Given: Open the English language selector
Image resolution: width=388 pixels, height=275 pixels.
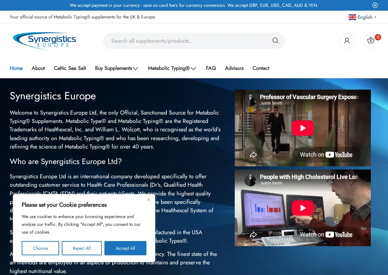Looking at the screenshot, I should (x=362, y=17).
